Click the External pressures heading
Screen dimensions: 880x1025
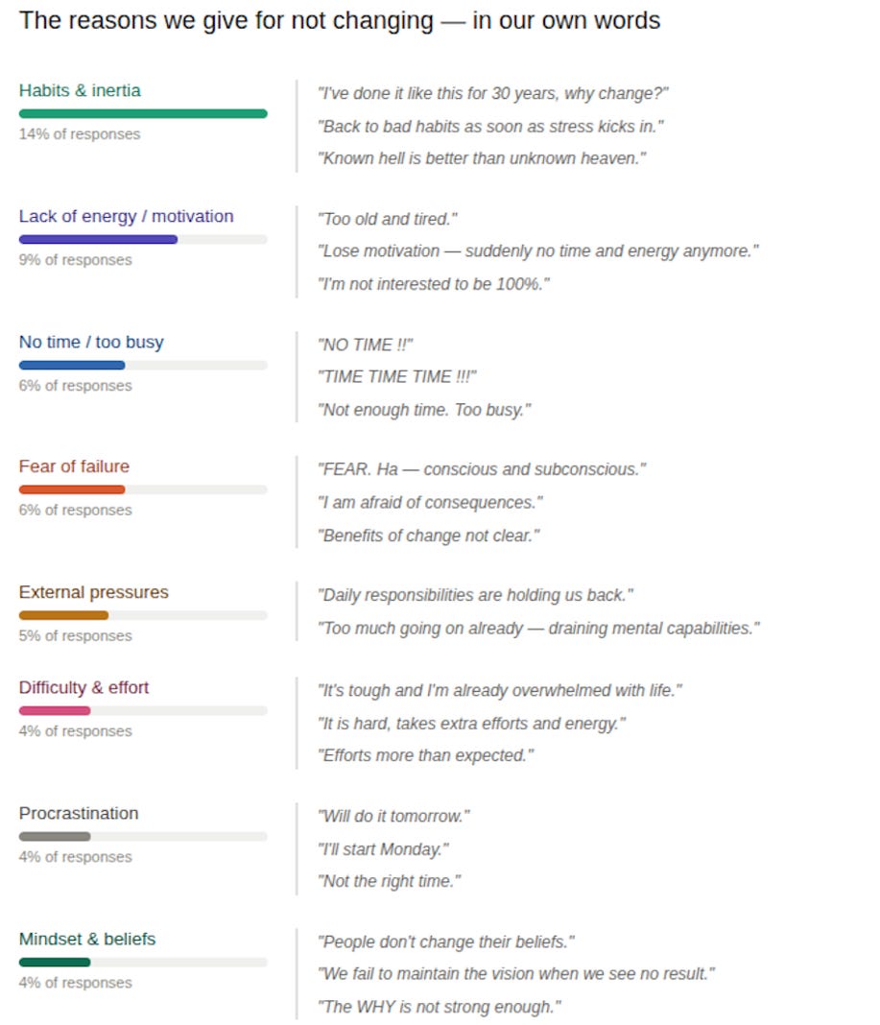(x=93, y=592)
